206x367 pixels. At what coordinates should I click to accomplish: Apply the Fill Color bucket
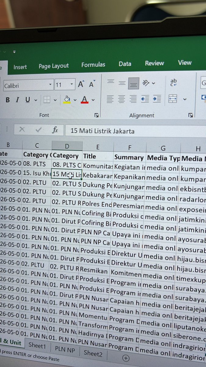(x=67, y=99)
